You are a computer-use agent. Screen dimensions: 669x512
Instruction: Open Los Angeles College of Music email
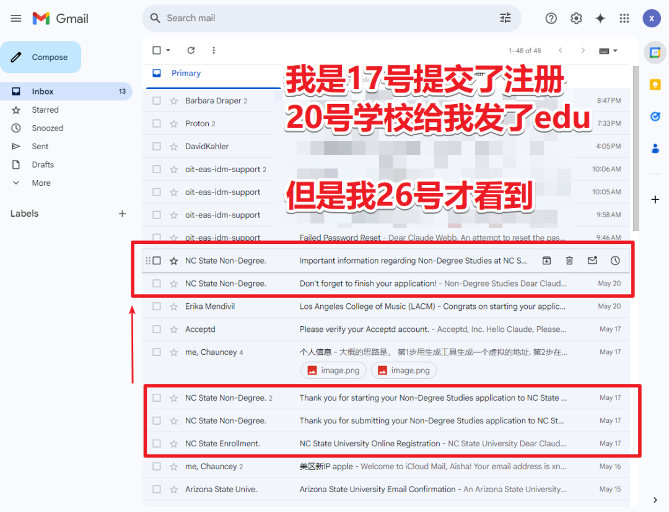click(x=386, y=306)
